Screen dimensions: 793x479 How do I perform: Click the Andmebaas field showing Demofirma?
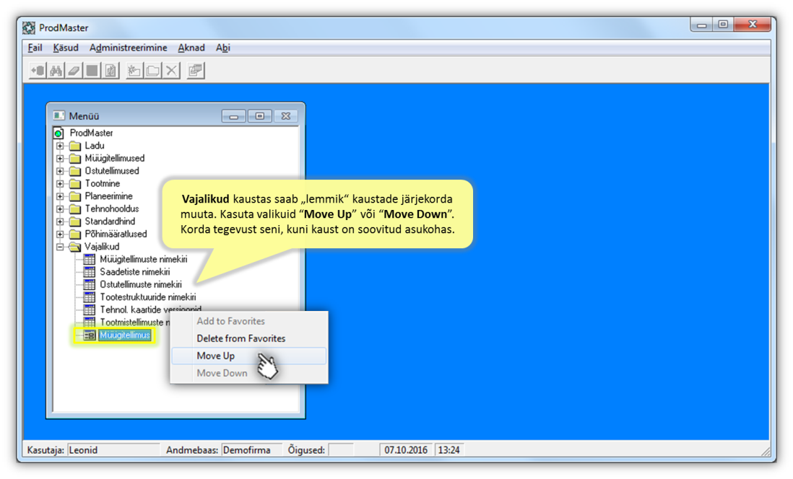(251, 450)
